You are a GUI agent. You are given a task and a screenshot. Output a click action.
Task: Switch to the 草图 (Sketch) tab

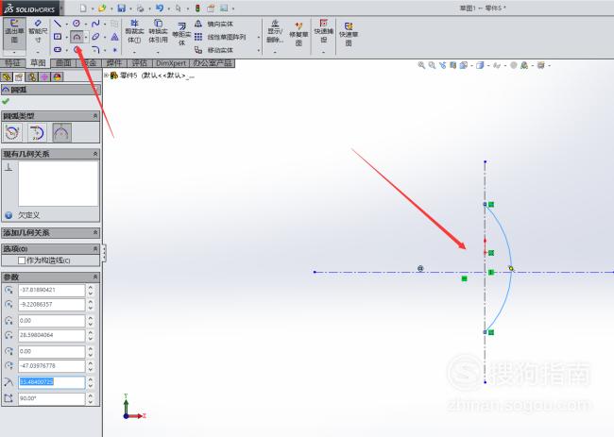(x=38, y=63)
